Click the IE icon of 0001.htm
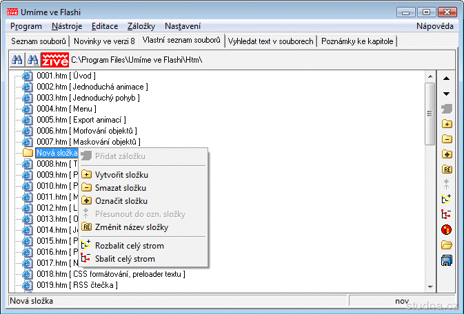 pyautogui.click(x=27, y=76)
